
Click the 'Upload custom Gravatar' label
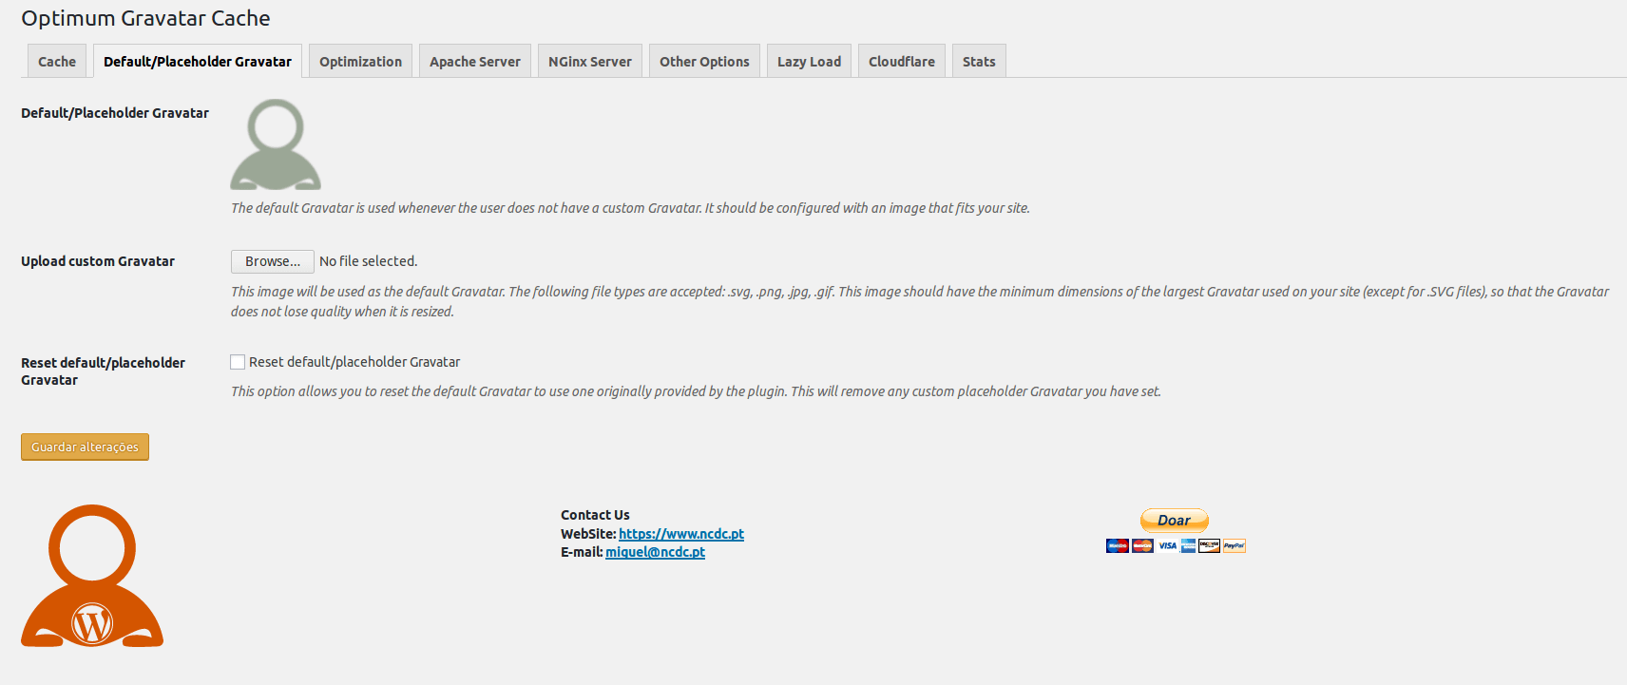point(98,261)
